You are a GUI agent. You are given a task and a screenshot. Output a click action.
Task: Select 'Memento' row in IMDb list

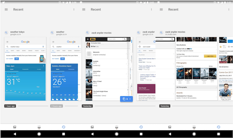pyautogui.click(x=107, y=54)
